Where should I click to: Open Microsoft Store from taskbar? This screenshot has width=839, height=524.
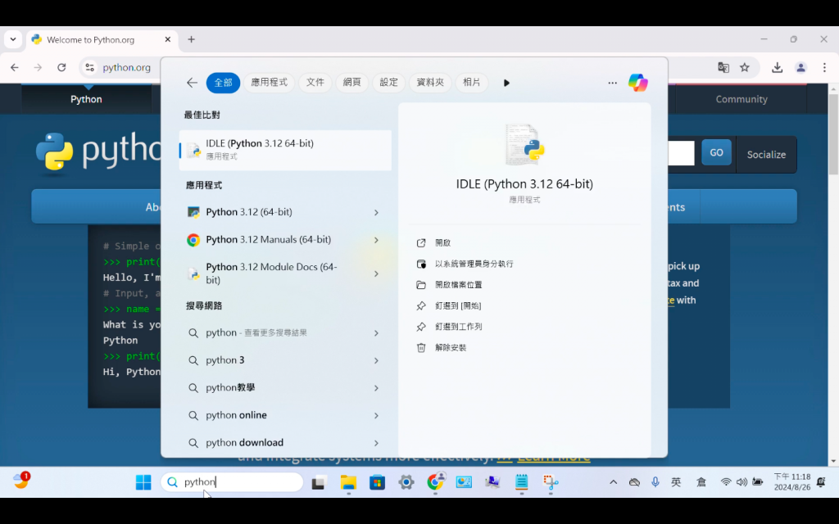[377, 482]
